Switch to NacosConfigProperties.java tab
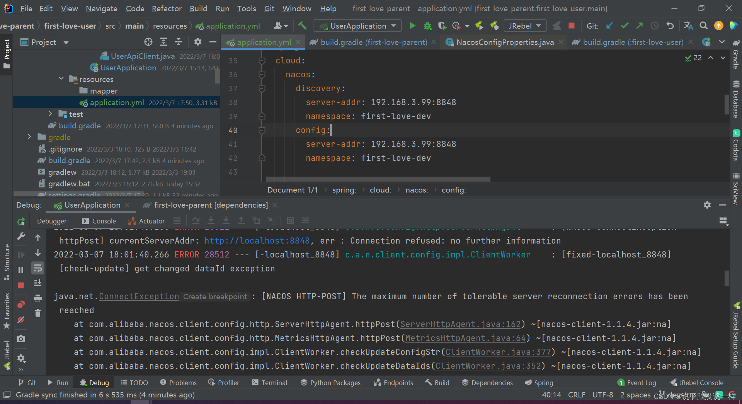 (505, 42)
